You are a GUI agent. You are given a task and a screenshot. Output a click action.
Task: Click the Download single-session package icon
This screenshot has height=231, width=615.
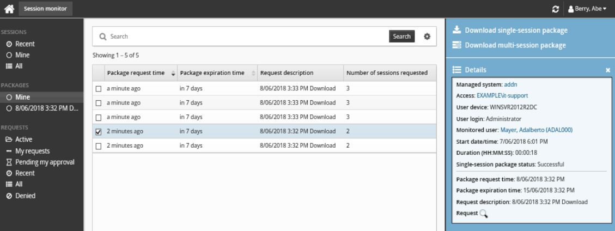[x=457, y=30]
